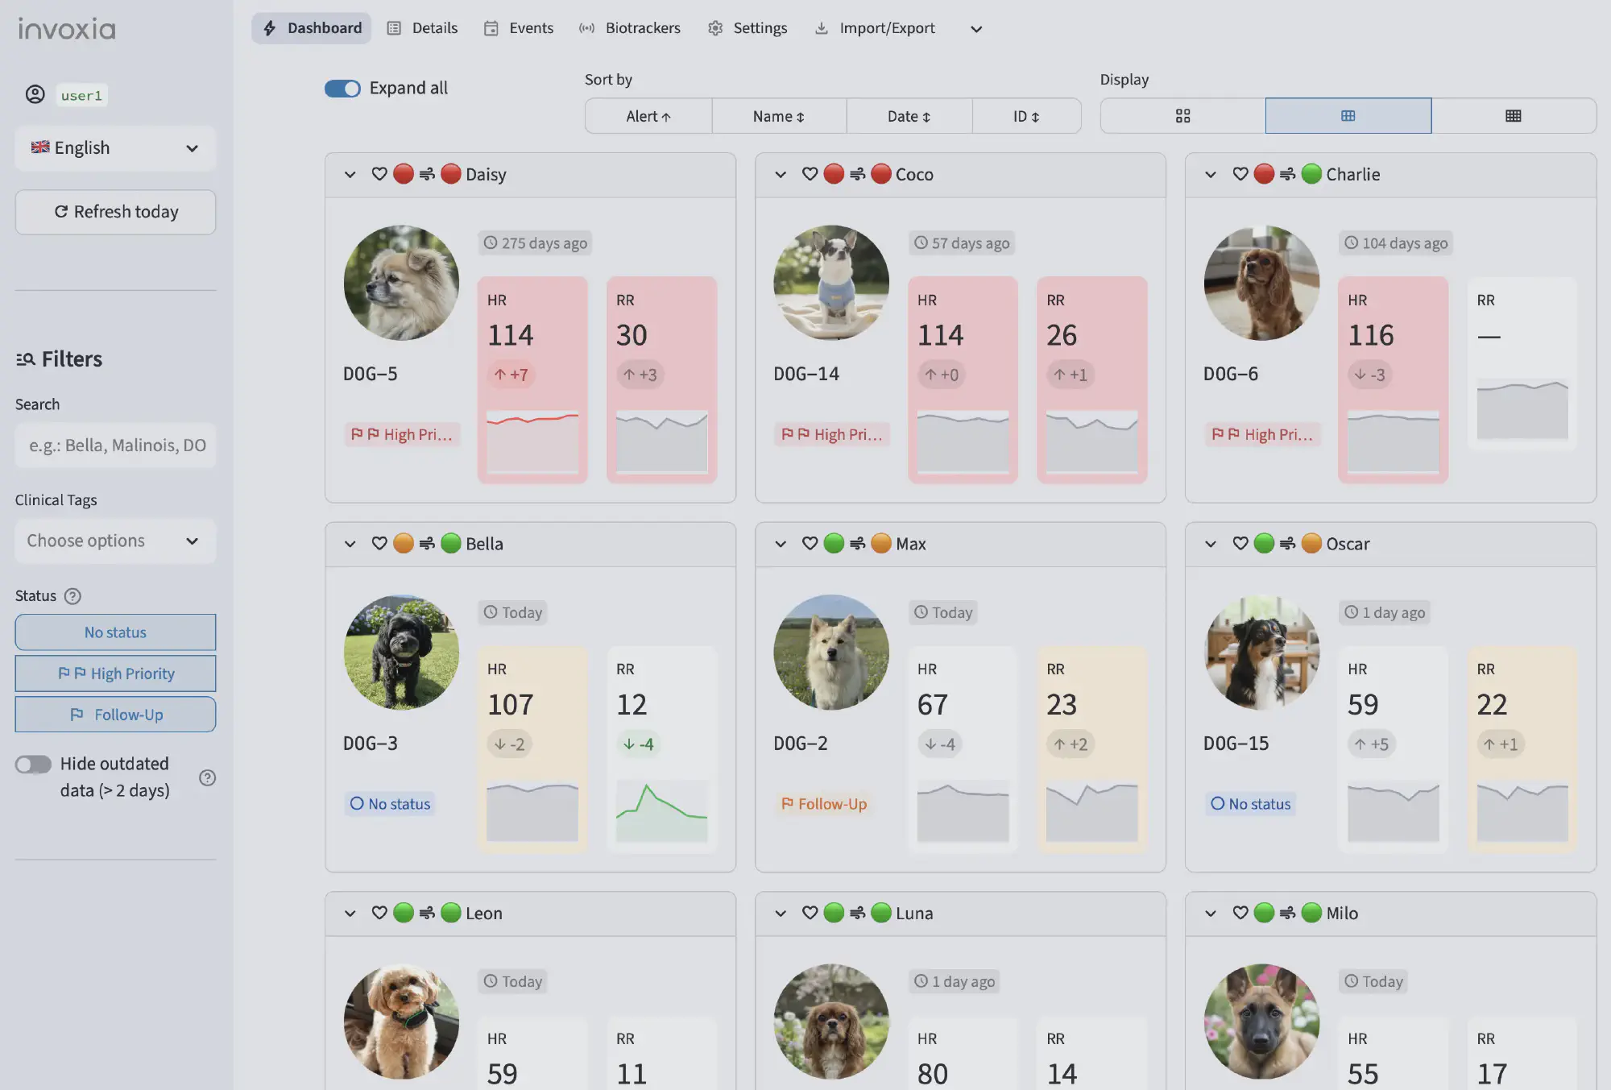The width and height of the screenshot is (1611, 1090).
Task: Click the help question mark beside Status
Action: pyautogui.click(x=72, y=596)
